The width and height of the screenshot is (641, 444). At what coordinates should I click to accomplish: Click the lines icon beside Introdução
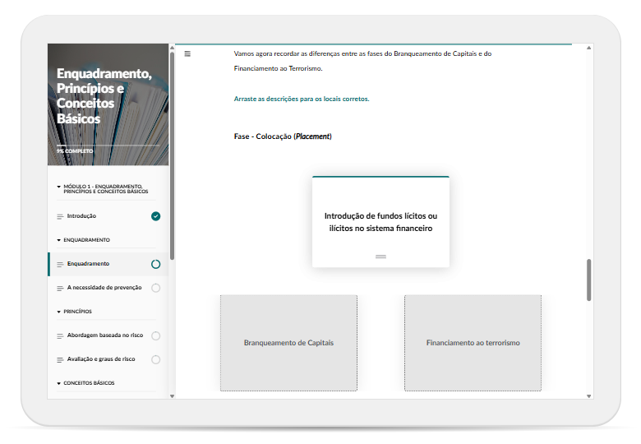point(60,216)
